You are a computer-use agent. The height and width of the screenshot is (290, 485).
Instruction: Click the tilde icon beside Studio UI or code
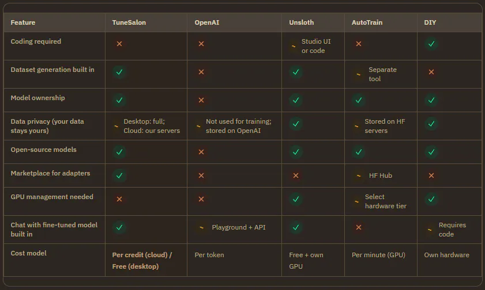294,46
